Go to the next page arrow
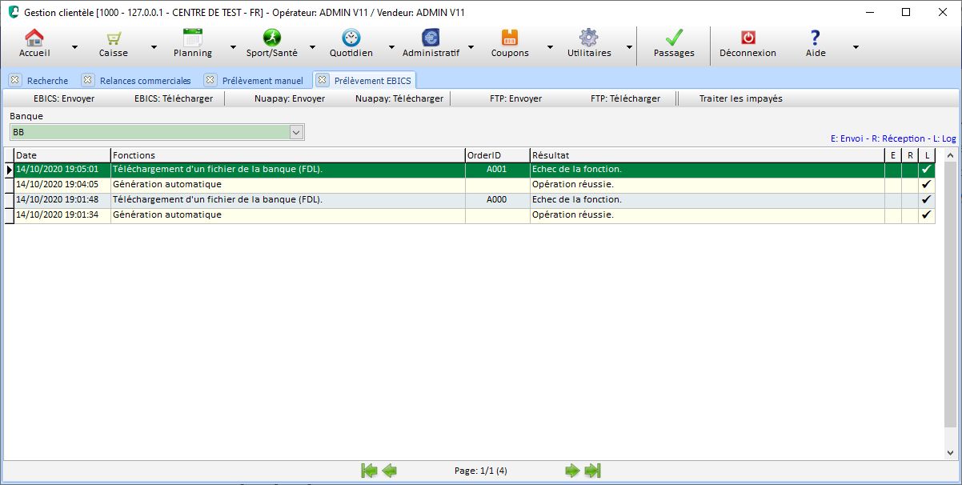This screenshot has height=485, width=962. pos(572,471)
